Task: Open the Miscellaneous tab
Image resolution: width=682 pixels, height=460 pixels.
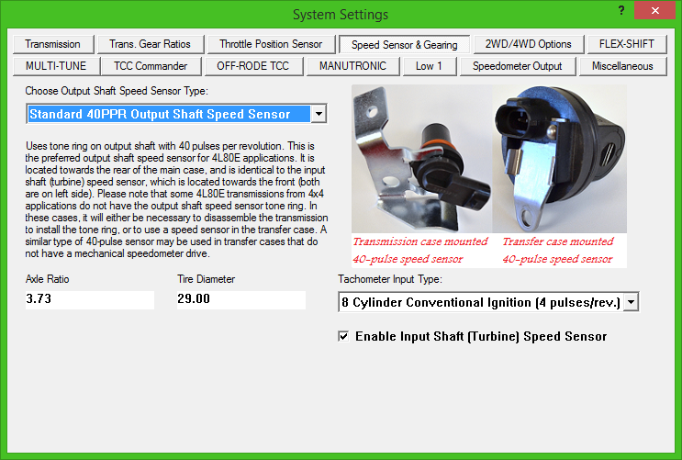Action: click(623, 66)
